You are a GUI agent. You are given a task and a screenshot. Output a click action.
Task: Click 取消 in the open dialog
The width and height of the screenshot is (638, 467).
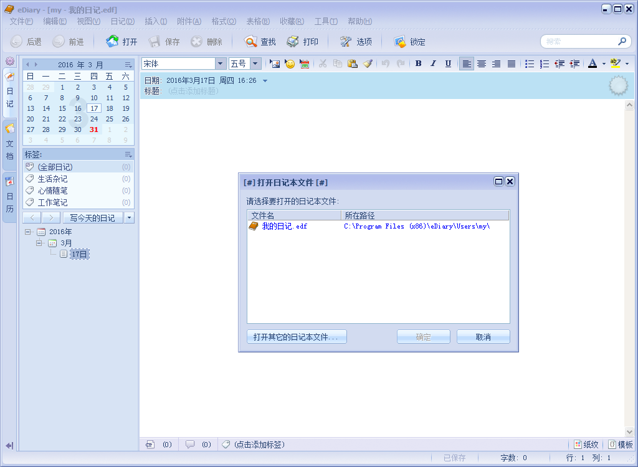click(483, 337)
